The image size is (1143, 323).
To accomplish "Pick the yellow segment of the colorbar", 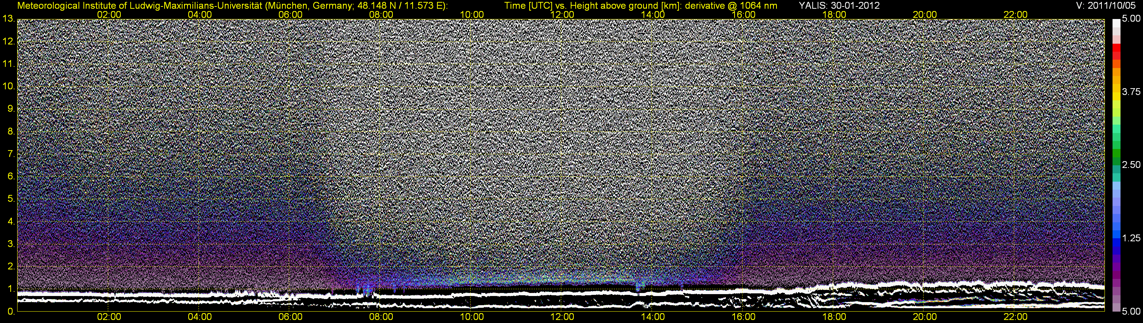I will pyautogui.click(x=1116, y=97).
